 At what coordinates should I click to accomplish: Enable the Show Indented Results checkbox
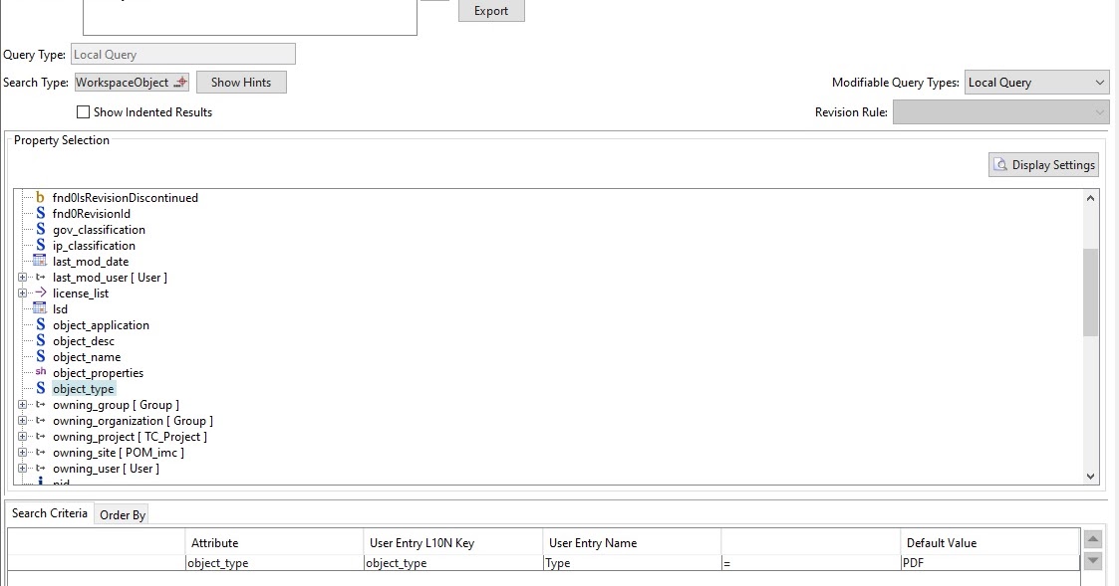click(83, 112)
